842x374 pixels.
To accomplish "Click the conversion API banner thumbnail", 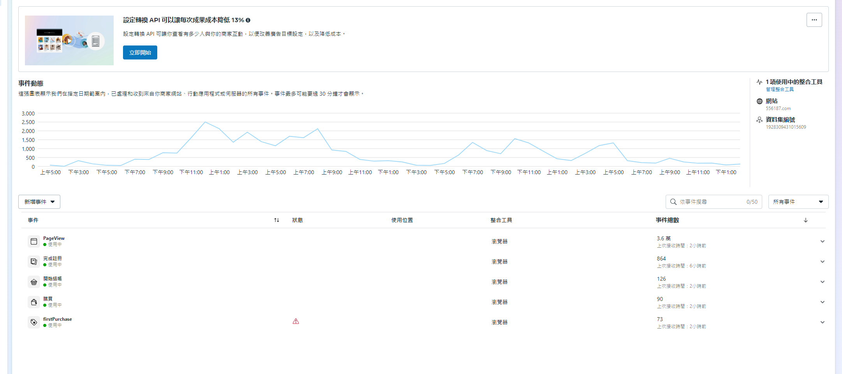I will (69, 40).
